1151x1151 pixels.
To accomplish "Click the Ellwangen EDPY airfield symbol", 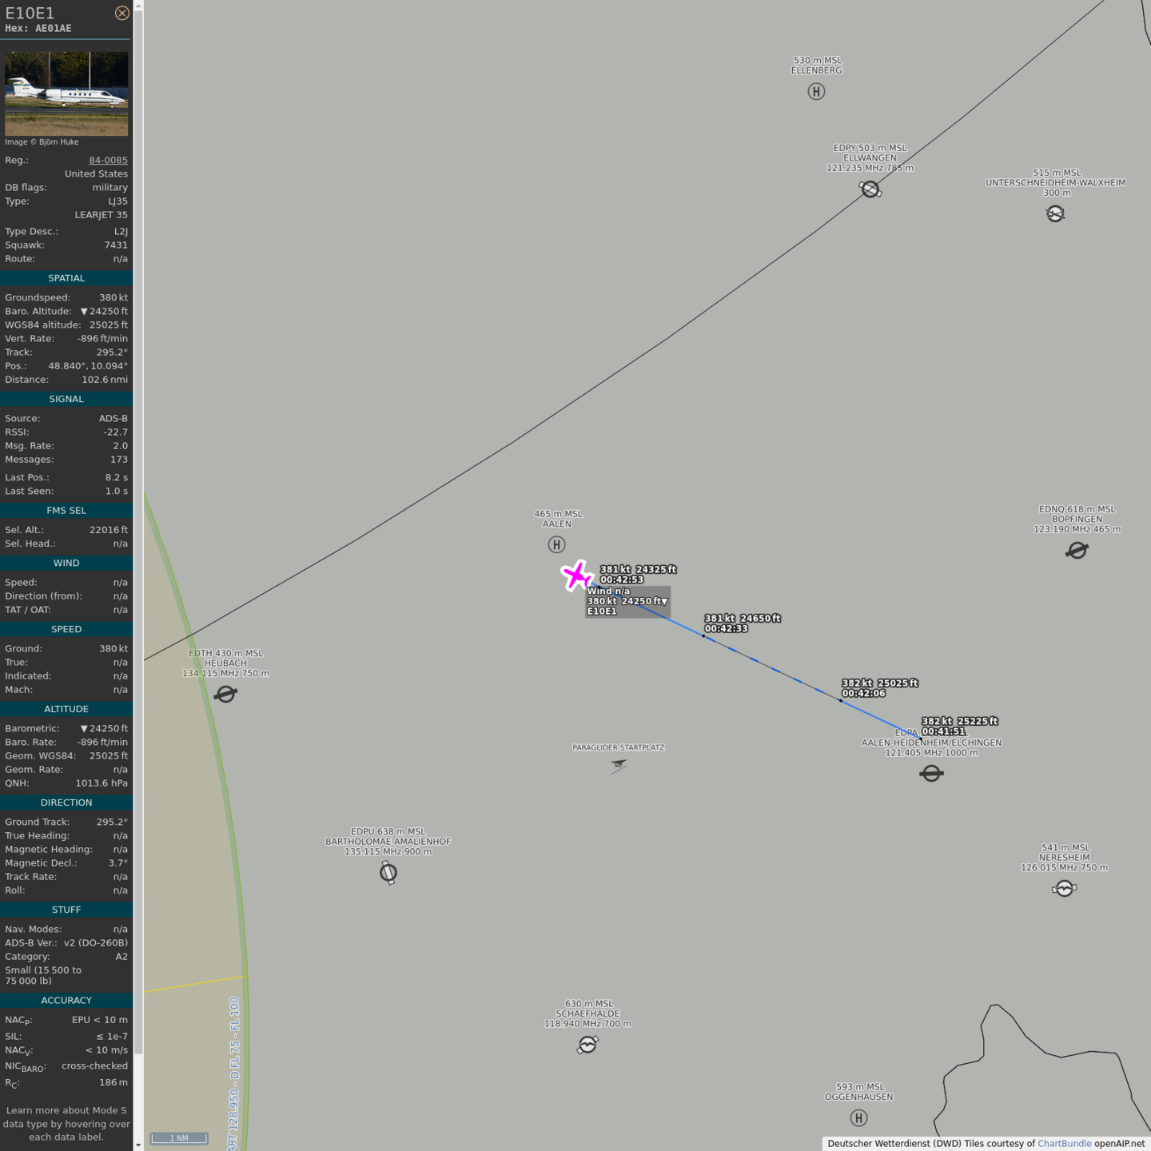I will [x=870, y=189].
